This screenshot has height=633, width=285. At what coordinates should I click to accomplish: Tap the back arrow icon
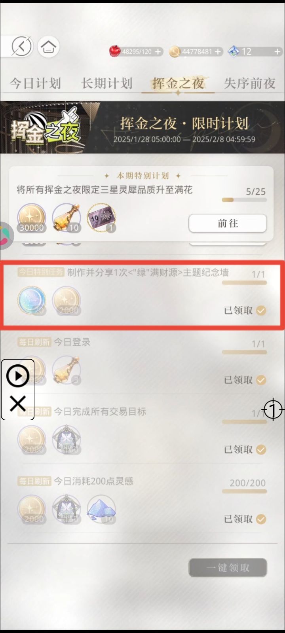point(22,47)
